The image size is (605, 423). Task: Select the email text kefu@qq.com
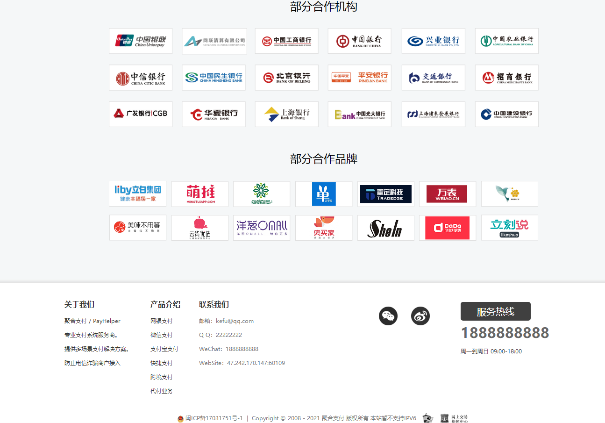[x=235, y=321]
